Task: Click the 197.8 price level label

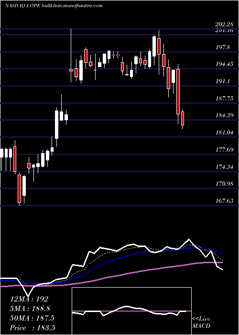Action: coord(223,47)
